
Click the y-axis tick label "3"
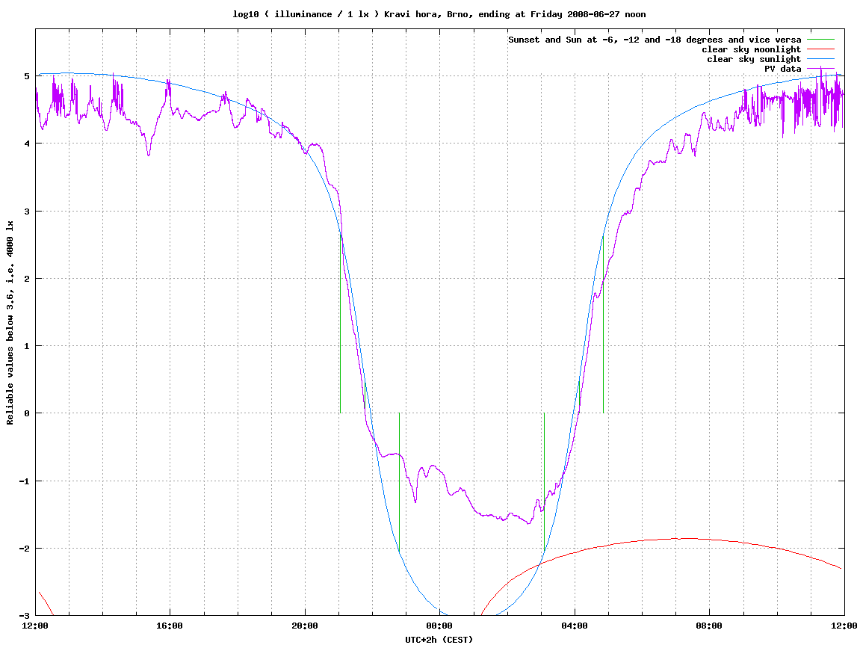pos(26,212)
